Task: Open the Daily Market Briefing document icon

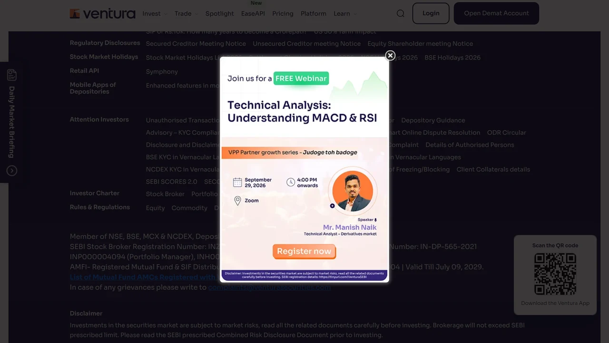Action: tap(12, 75)
